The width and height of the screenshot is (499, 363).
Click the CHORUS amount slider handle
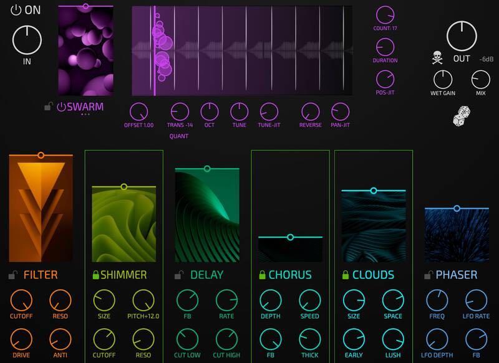289,237
